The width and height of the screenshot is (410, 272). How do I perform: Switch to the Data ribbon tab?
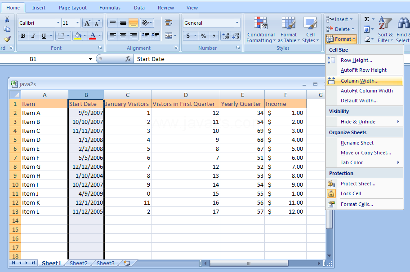click(139, 8)
